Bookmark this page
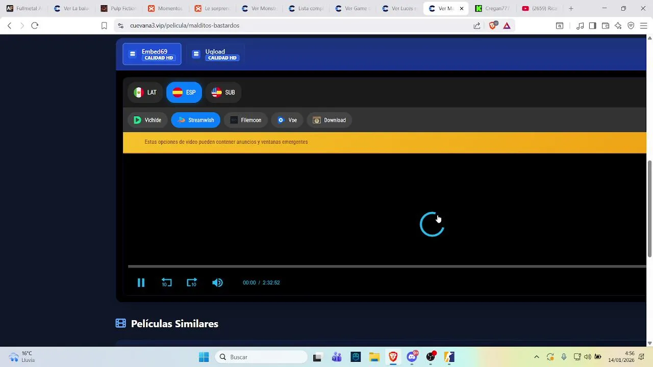Screen dimensions: 653x367 [104, 25]
